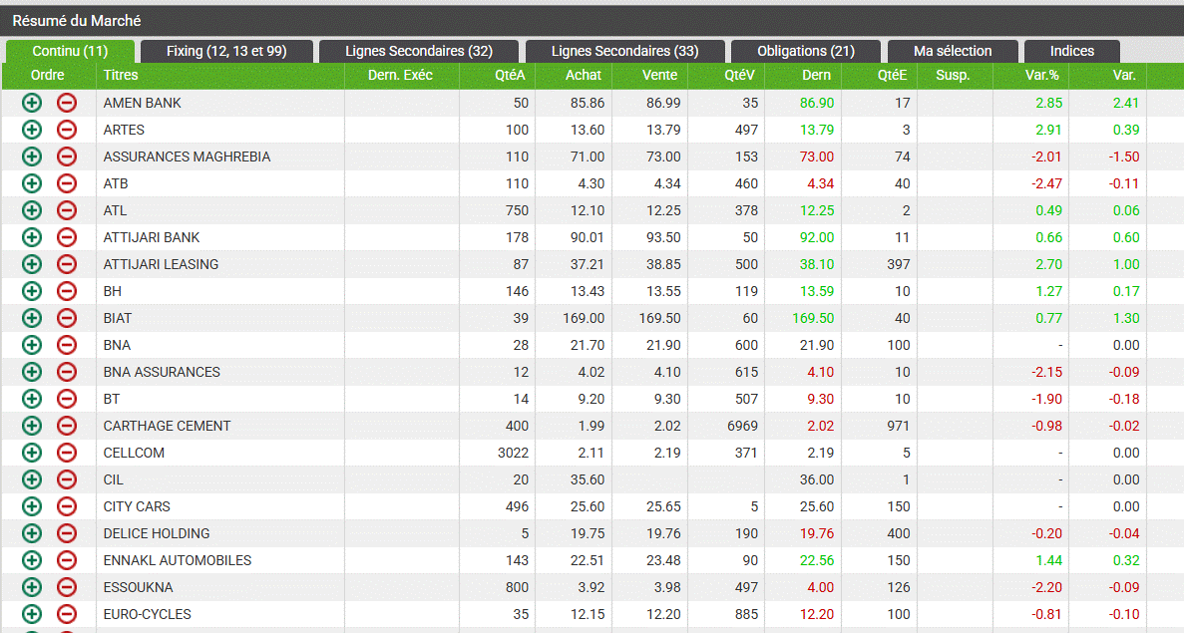Click the red minus icon for ARTES
1184x633 pixels.
point(67,130)
